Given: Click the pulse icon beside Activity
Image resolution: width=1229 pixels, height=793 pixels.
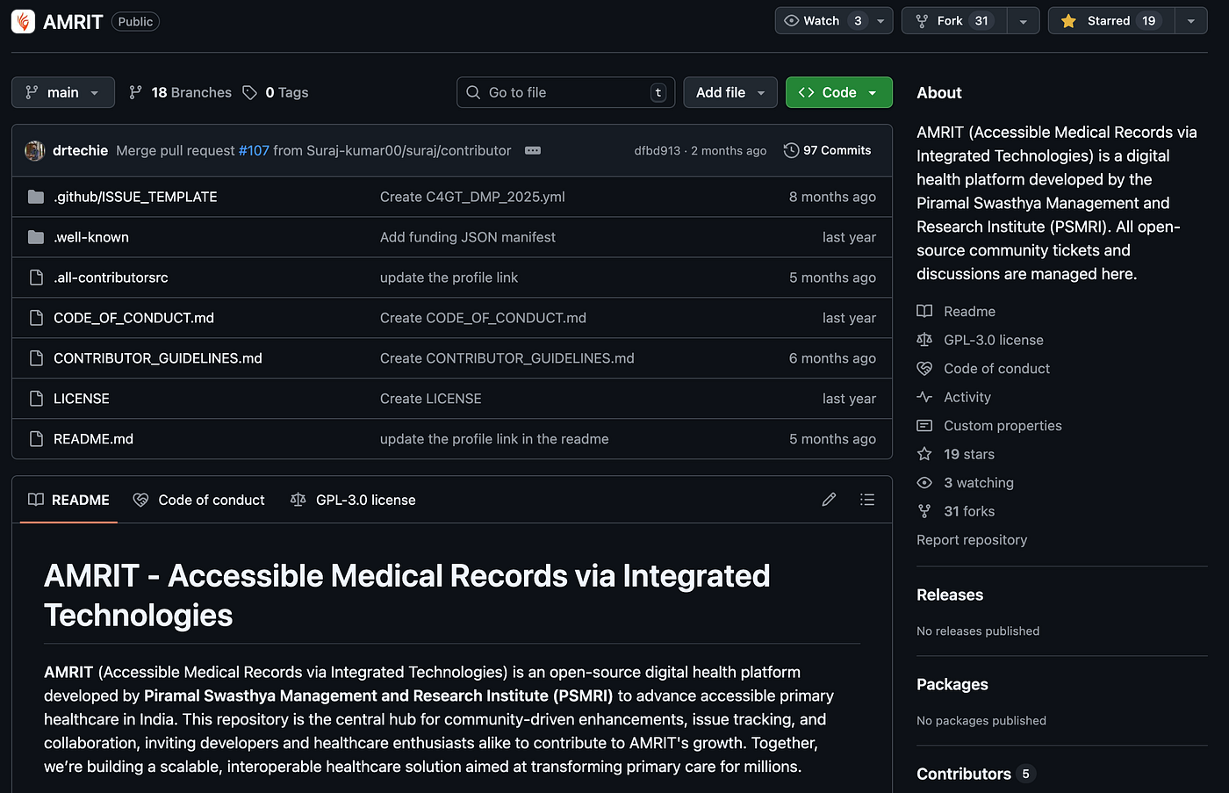Looking at the screenshot, I should click(924, 397).
